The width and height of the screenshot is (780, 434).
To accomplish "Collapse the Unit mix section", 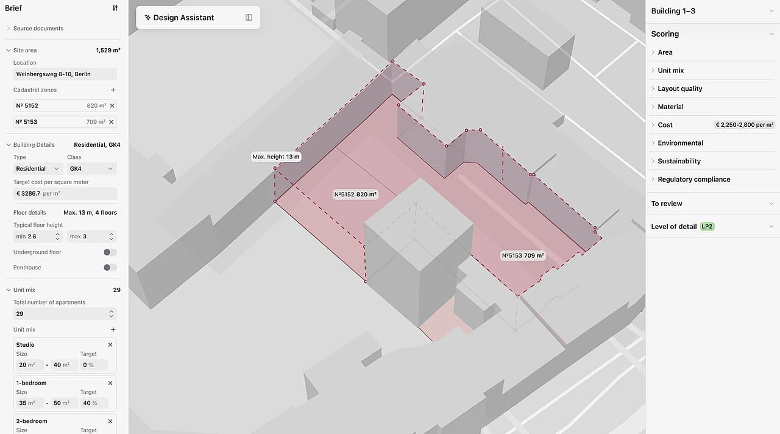I will pyautogui.click(x=9, y=290).
